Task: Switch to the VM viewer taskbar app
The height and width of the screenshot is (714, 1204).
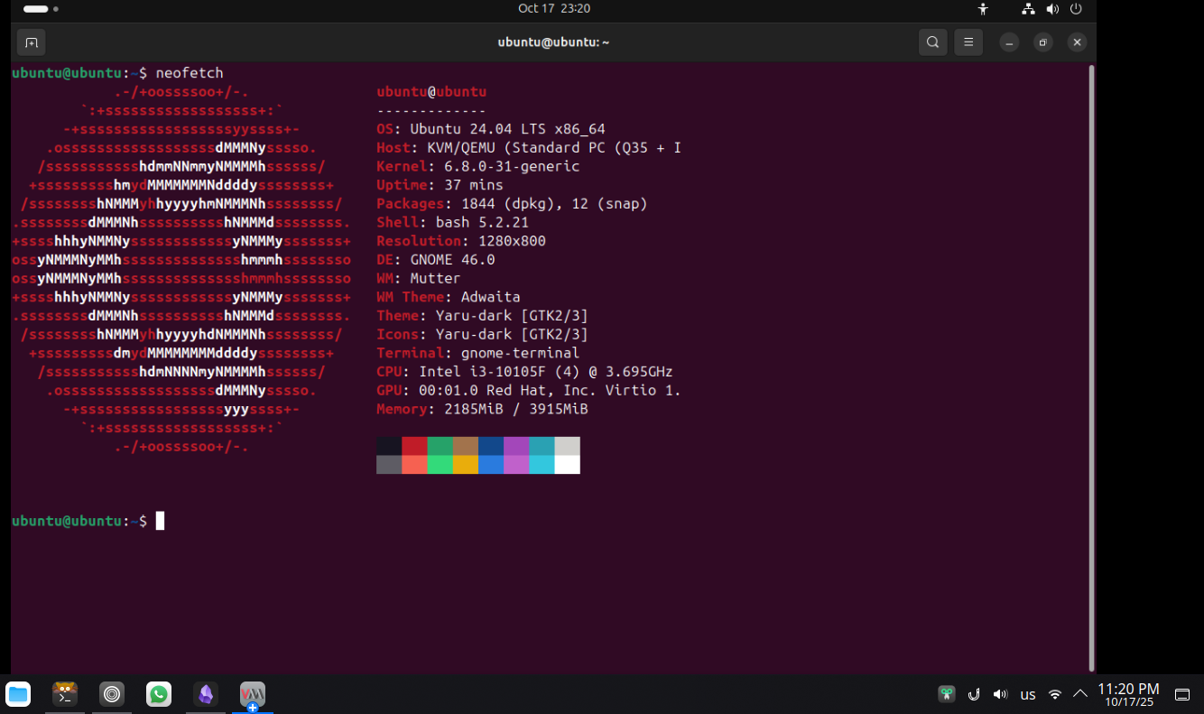Action: tap(253, 694)
